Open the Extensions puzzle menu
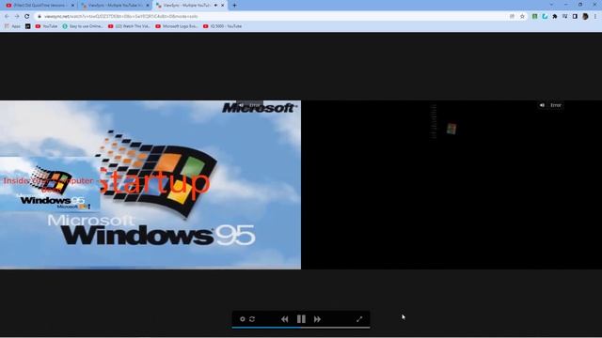602x338 pixels. pos(555,17)
